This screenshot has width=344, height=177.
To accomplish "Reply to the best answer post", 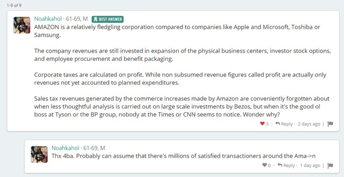I will click(284, 124).
